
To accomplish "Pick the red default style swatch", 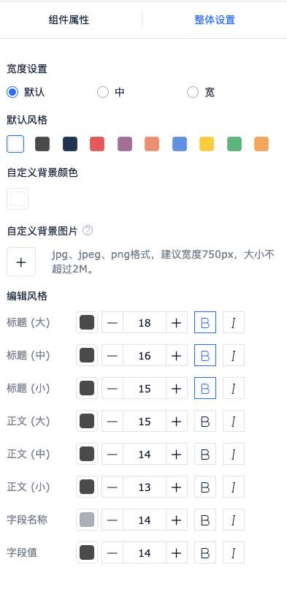I will 97,144.
